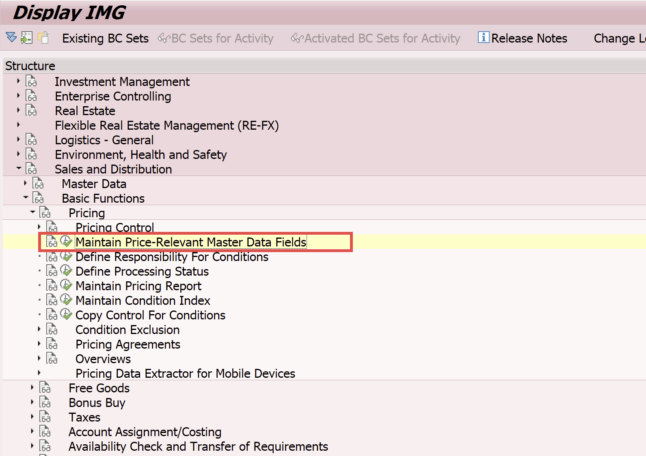
Task: Click the Expand All toolbar icon
Action: 11,38
